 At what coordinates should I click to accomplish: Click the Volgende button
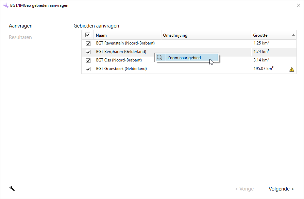click(281, 189)
